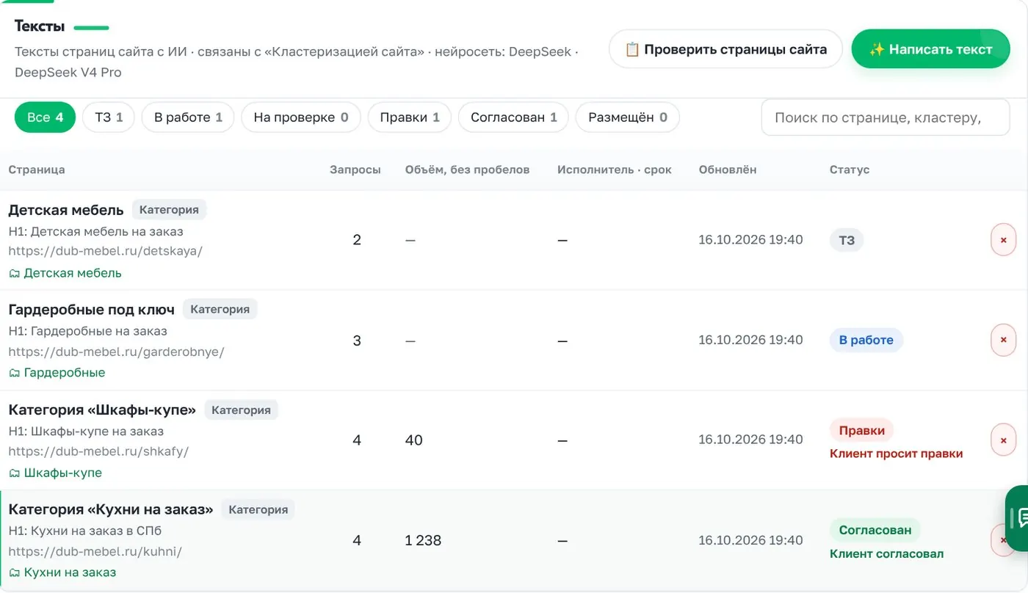
Task: Click the Статус column header
Action: pos(850,170)
